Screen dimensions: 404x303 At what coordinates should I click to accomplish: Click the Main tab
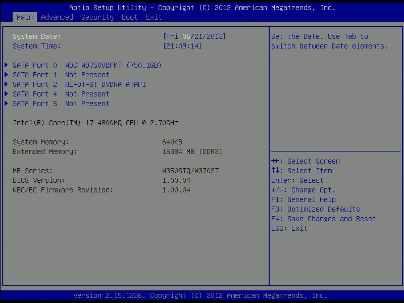[24, 17]
